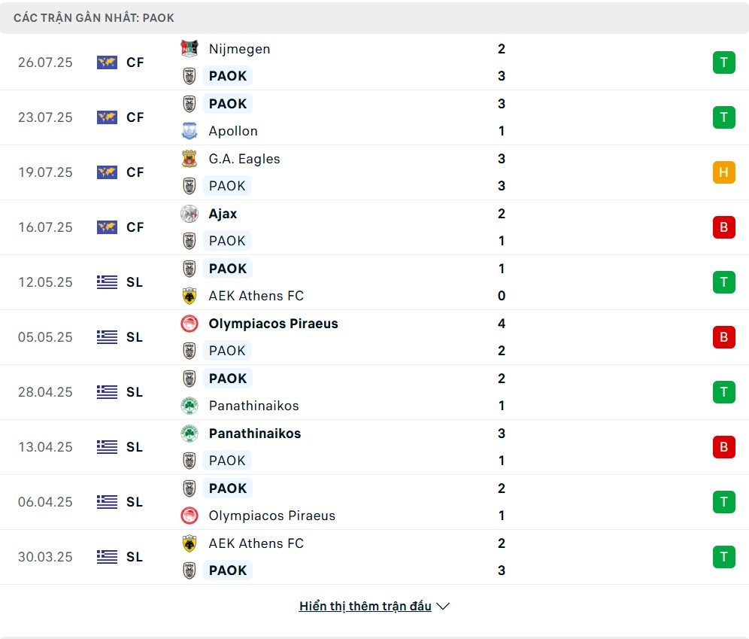Image resolution: width=749 pixels, height=639 pixels.
Task: Click the bold Panathinaikos name on 13.04.25
Action: coord(254,434)
